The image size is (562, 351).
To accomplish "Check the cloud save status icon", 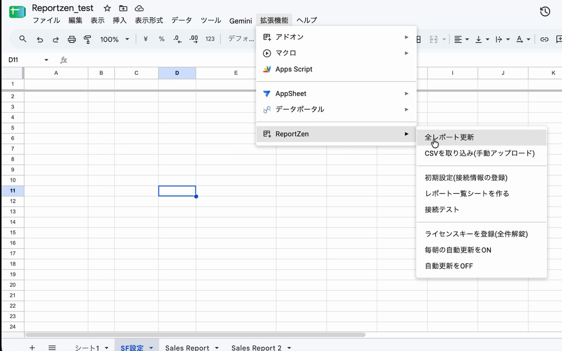I will [139, 8].
